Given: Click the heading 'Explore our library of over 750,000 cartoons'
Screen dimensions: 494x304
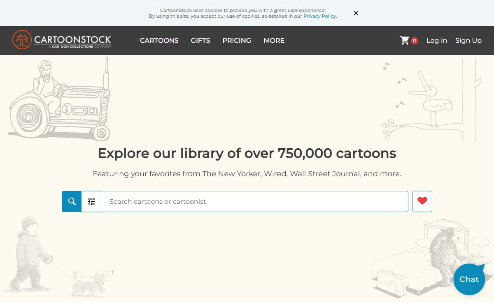Looking at the screenshot, I should [247, 153].
